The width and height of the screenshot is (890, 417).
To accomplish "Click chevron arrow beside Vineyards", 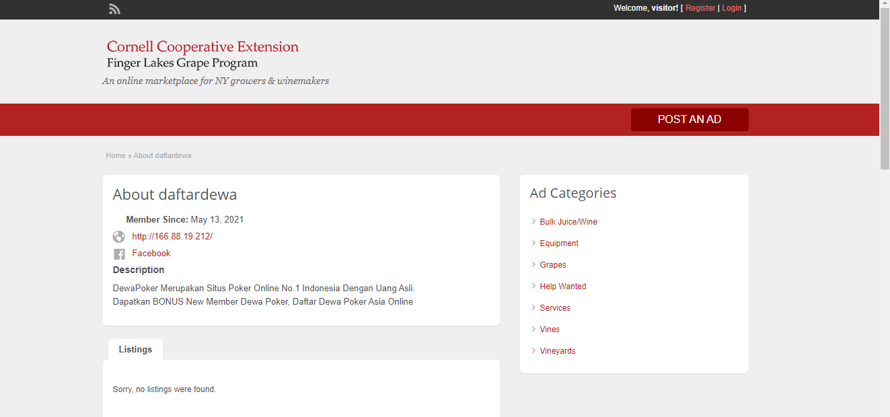I will tap(533, 350).
